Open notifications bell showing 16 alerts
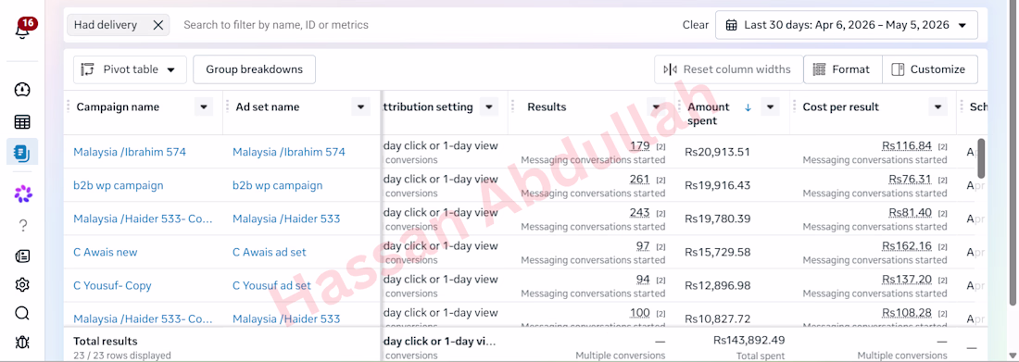Screen dimensions: 1019x362 pyautogui.click(x=23, y=30)
